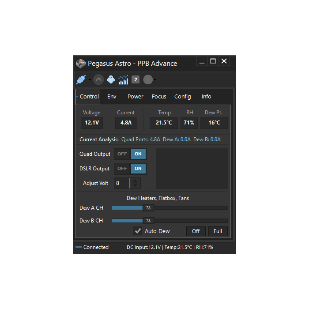Image resolution: width=309 pixels, height=309 pixels.
Task: Open the bar chart graph icon
Action: pyautogui.click(x=123, y=79)
